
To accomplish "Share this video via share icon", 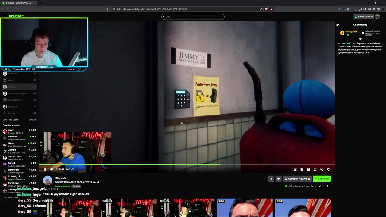I will pos(320,186).
